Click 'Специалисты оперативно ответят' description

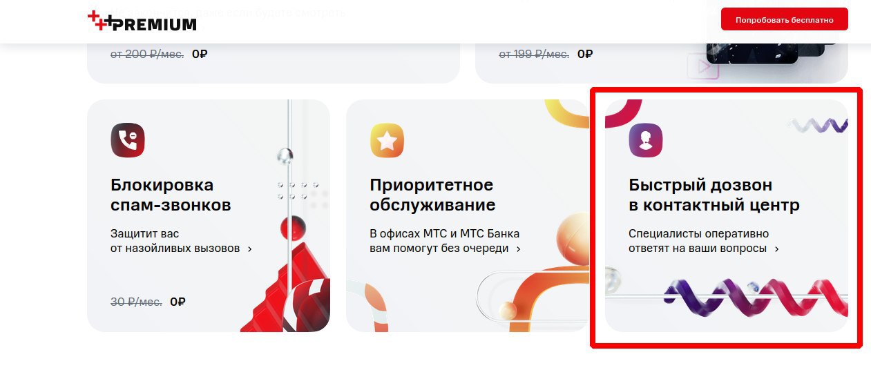click(x=698, y=241)
